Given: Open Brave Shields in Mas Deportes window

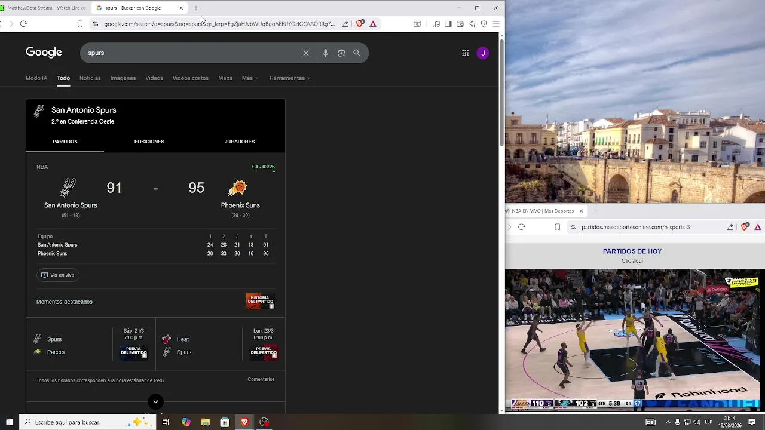Looking at the screenshot, I should point(745,227).
